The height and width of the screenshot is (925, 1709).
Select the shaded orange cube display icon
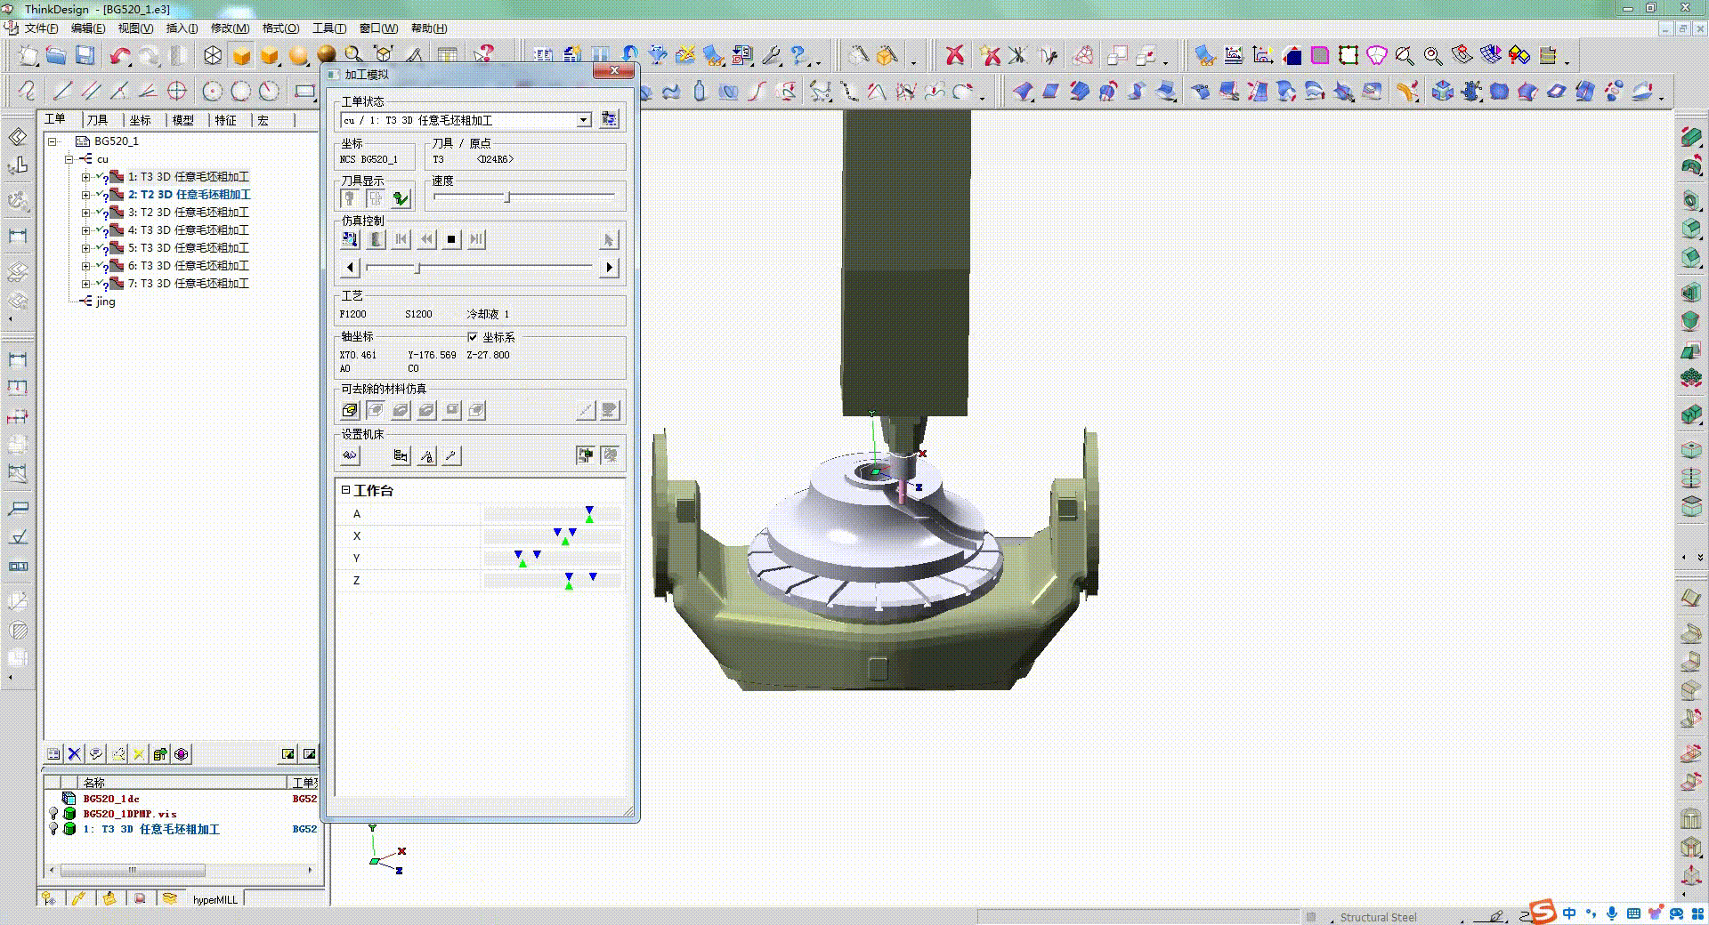pos(241,56)
